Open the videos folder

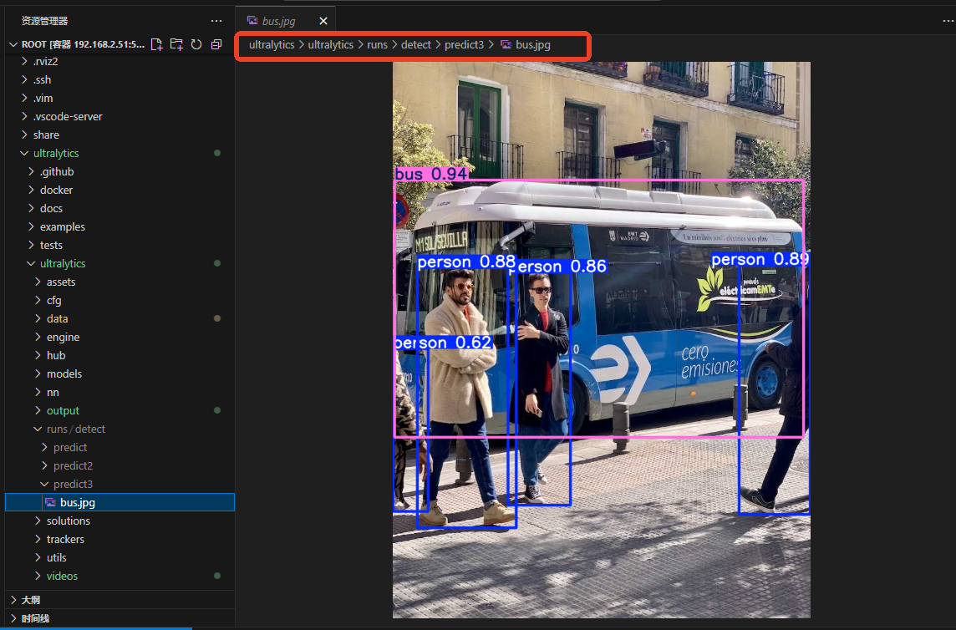[119, 576]
